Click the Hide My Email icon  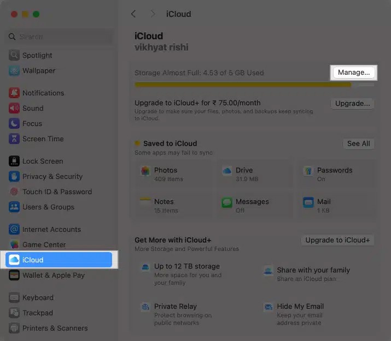[268, 307]
